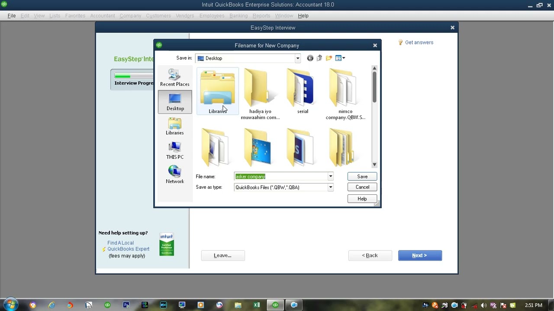
Task: Select the serial folder
Action: click(303, 92)
